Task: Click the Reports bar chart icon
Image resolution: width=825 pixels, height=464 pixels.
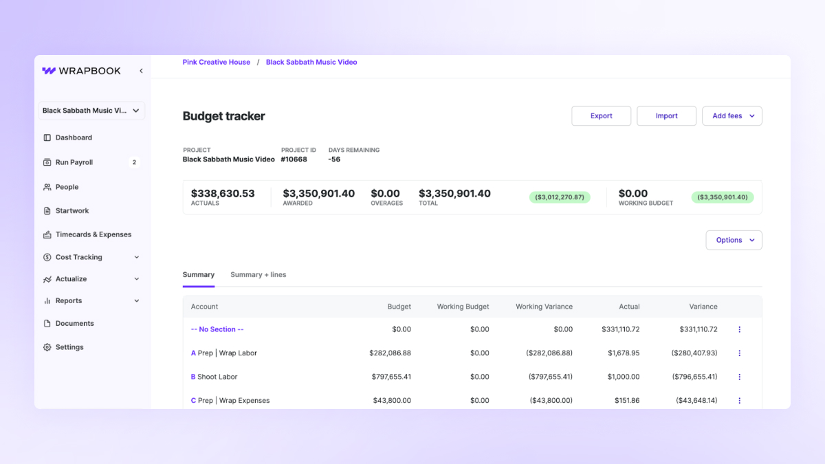Action: 47,301
